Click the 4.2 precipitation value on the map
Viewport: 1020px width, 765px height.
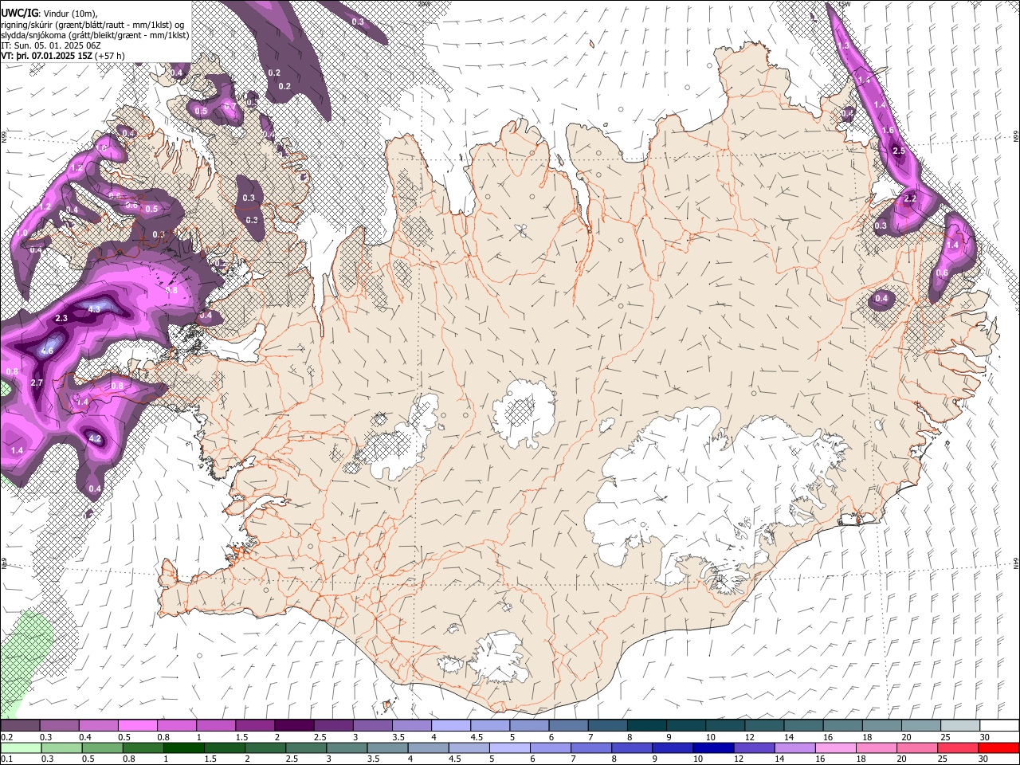pyautogui.click(x=95, y=438)
